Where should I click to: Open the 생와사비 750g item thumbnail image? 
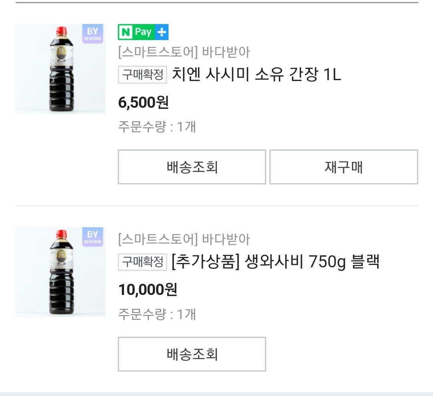pyautogui.click(x=61, y=272)
